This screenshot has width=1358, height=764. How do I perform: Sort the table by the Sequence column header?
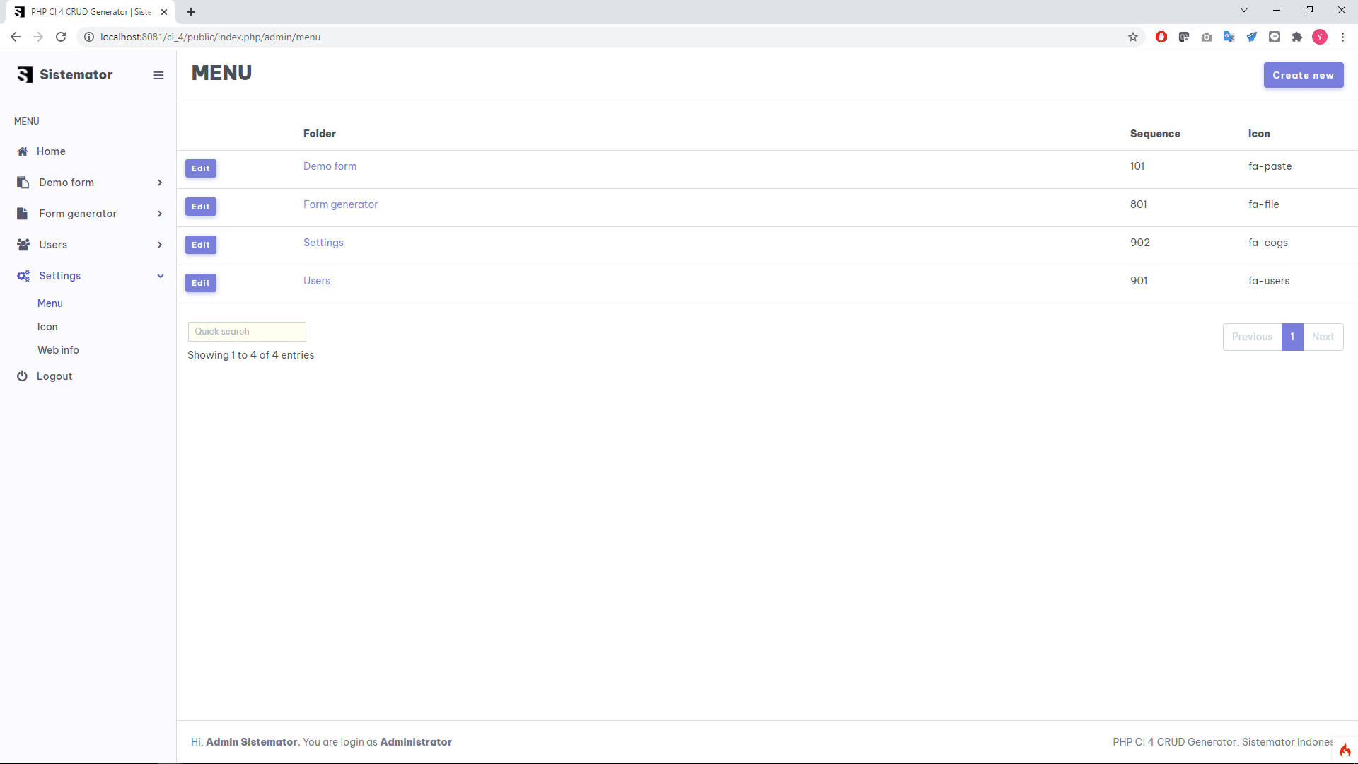pyautogui.click(x=1154, y=134)
